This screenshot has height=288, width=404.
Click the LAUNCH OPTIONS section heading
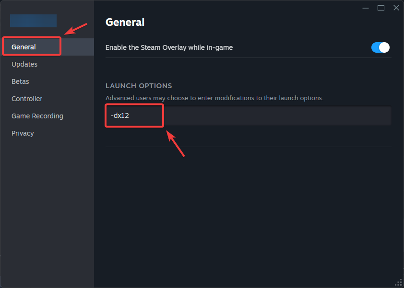tap(139, 86)
